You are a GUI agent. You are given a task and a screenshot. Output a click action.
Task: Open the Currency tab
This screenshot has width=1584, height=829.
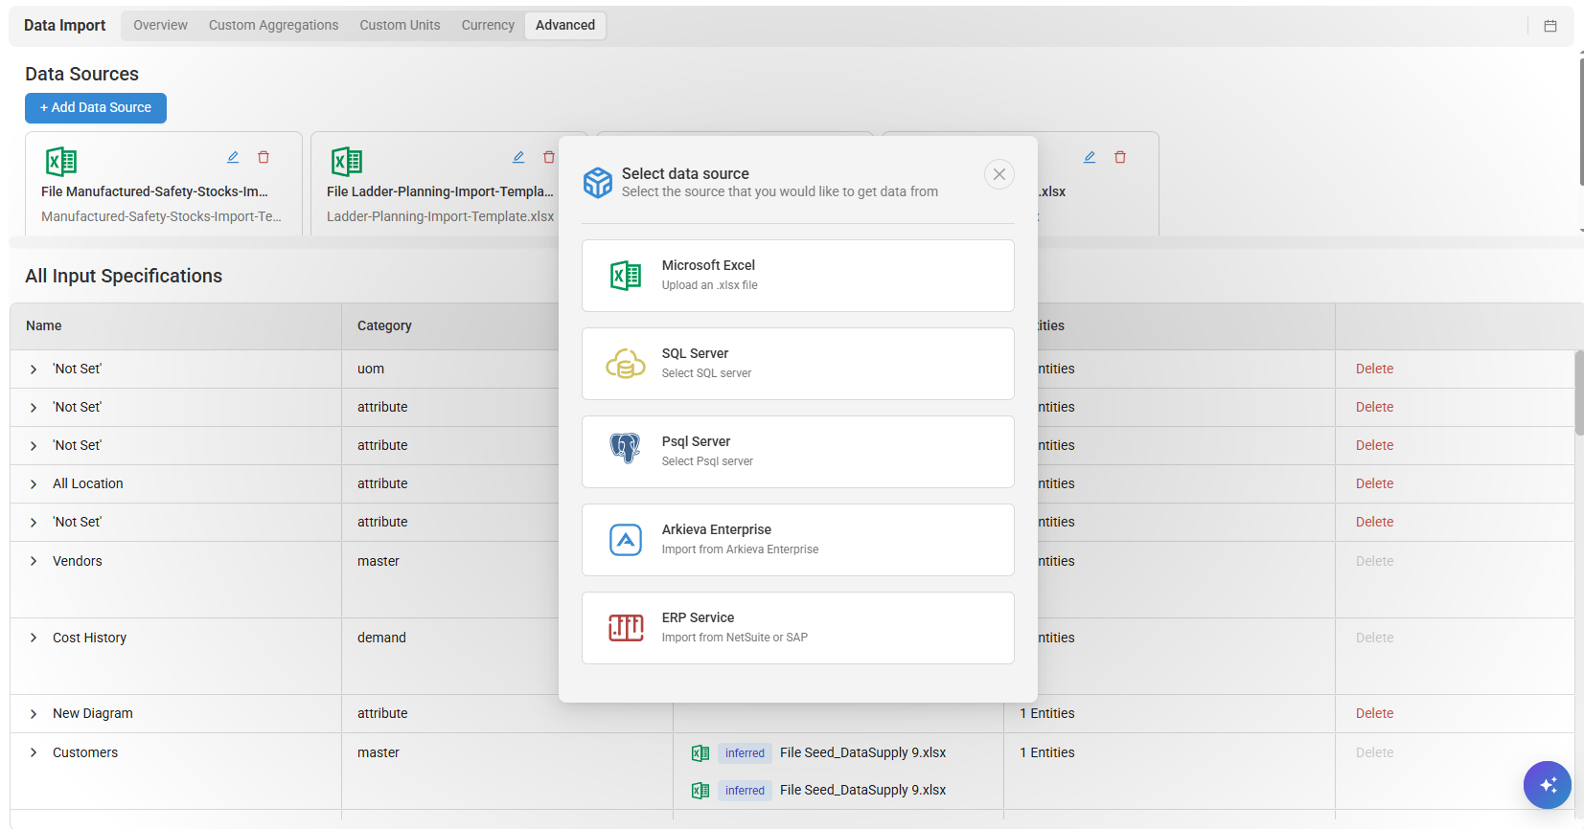[488, 26]
